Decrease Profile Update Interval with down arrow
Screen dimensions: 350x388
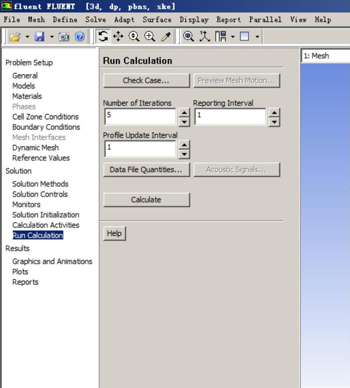tap(184, 154)
